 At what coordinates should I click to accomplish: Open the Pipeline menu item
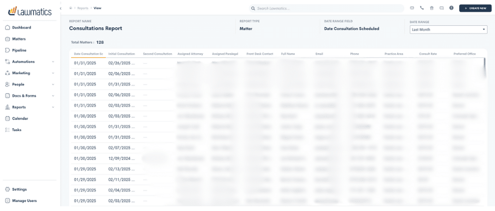click(19, 50)
